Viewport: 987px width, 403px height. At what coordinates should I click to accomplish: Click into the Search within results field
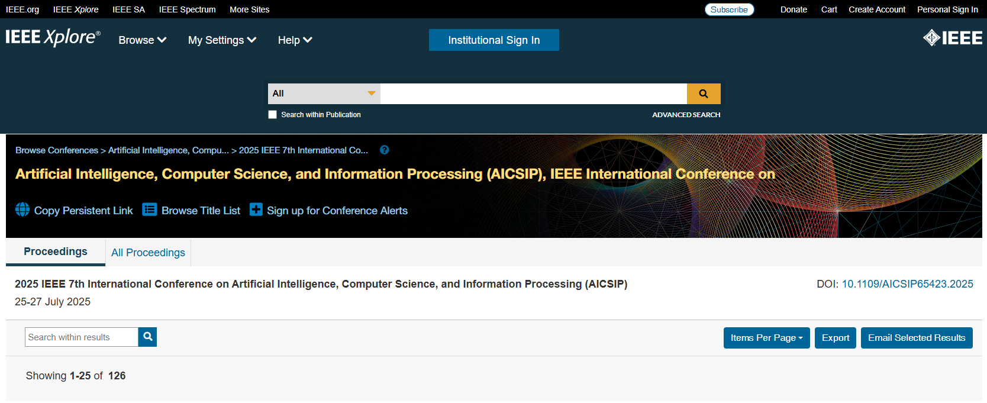82,337
